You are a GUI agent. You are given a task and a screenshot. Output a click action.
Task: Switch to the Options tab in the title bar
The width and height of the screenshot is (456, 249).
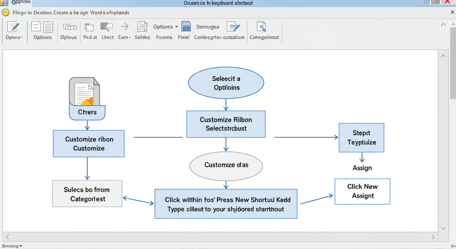pos(20,3)
